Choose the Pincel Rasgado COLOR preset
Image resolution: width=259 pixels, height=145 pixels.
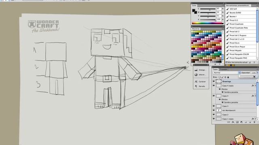point(241,54)
